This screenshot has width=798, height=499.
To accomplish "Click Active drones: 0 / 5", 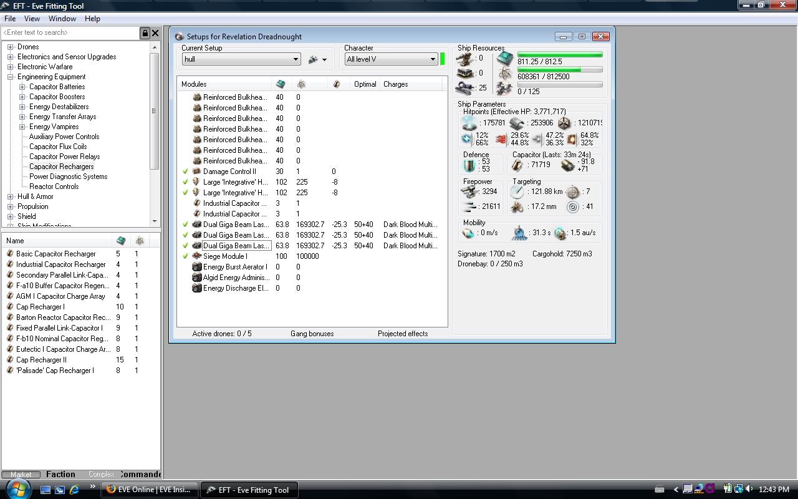I will (222, 334).
